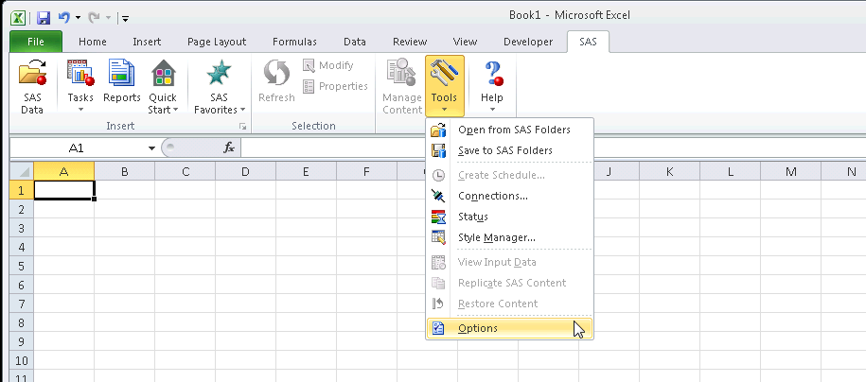Open the Help button in the SAS ribbon
Viewport: 866px width, 382px height.
492,85
